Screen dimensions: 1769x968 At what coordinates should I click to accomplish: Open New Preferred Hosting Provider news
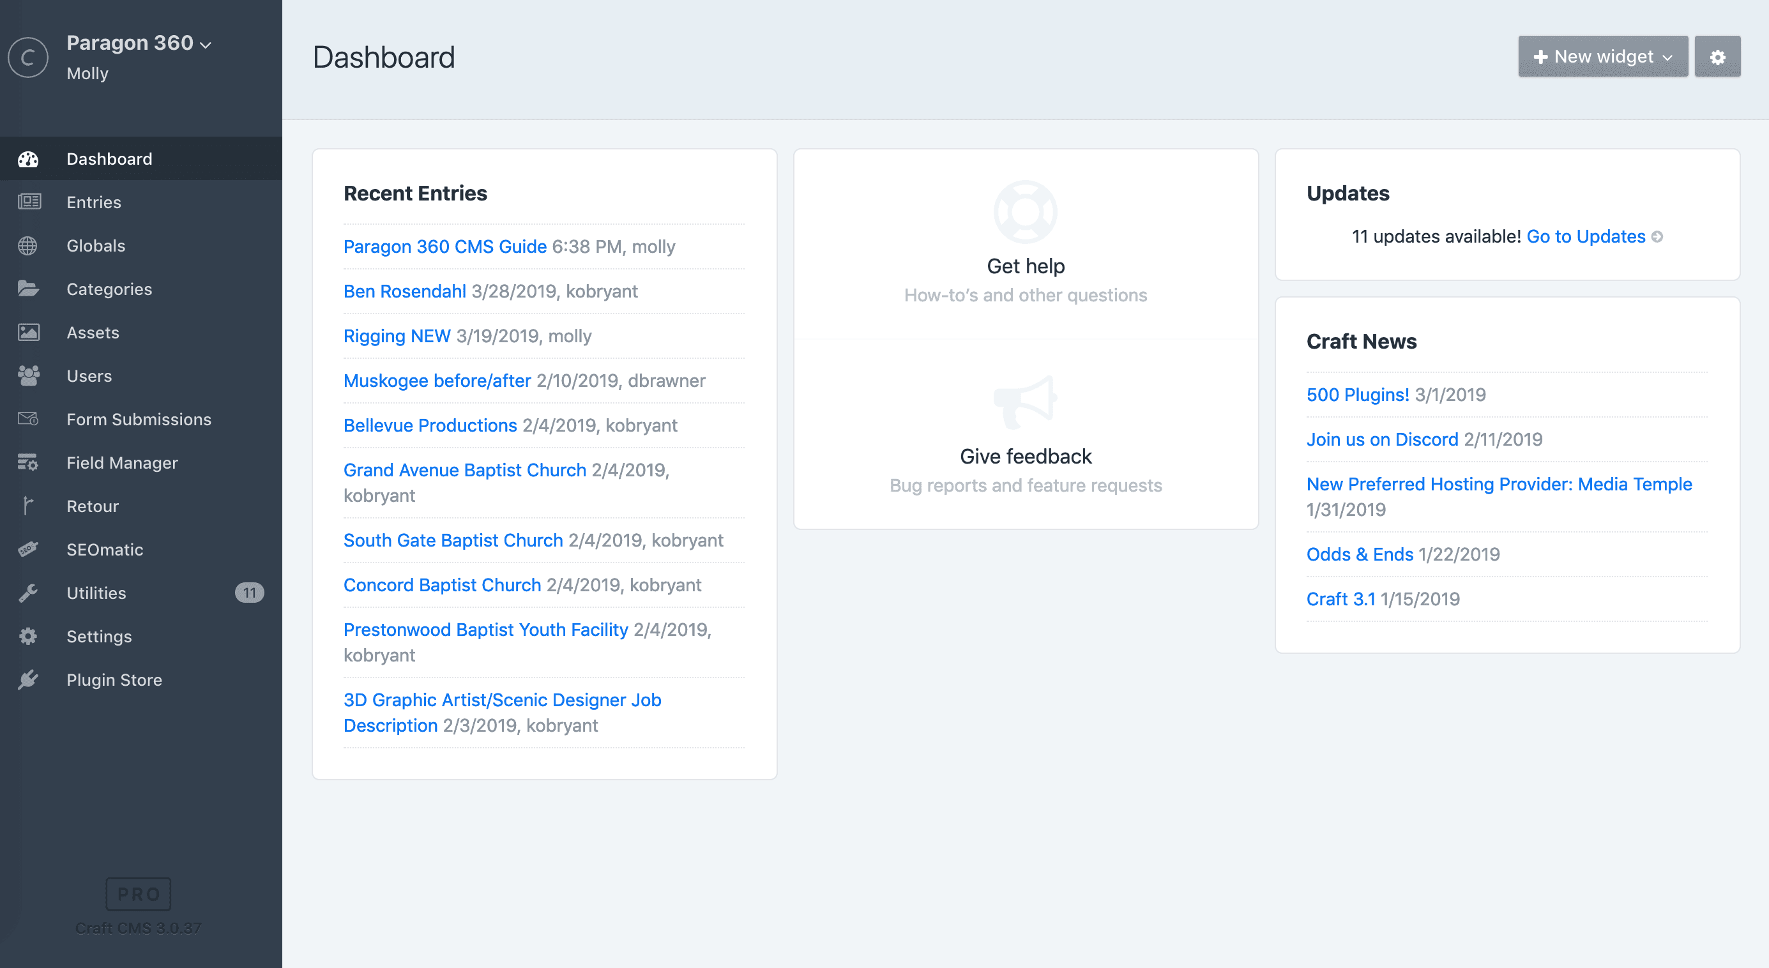(1499, 484)
